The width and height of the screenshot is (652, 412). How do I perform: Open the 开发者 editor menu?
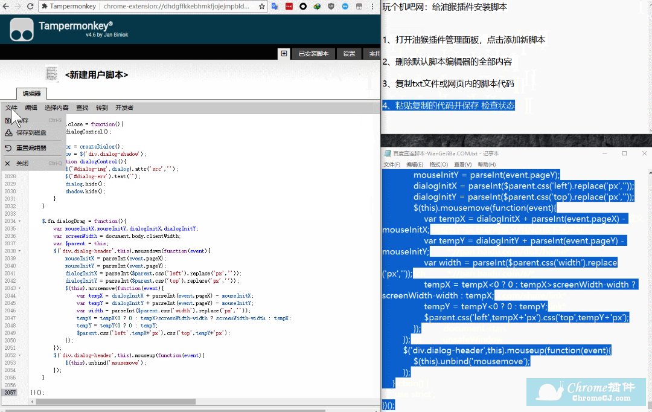pyautogui.click(x=124, y=108)
